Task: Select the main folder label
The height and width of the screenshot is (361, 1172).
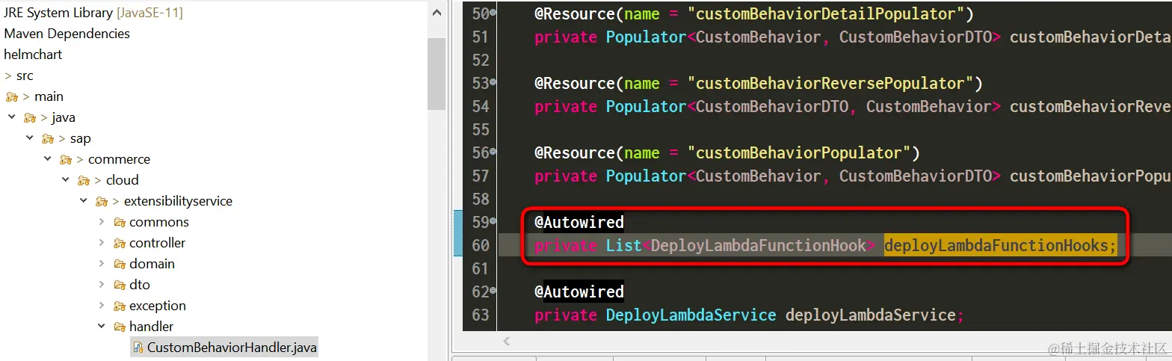Action: (49, 96)
